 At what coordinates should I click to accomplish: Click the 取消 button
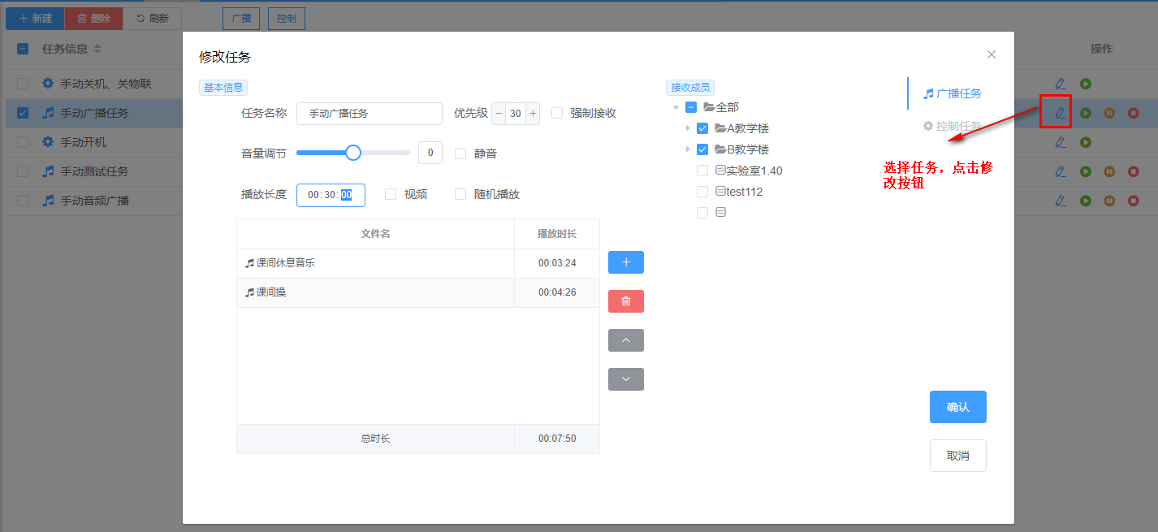957,456
